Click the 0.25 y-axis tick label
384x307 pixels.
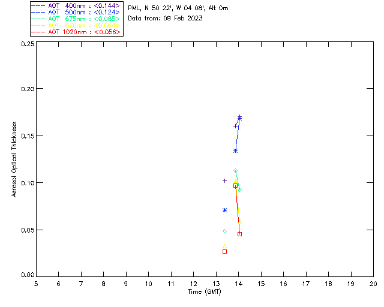point(28,44)
